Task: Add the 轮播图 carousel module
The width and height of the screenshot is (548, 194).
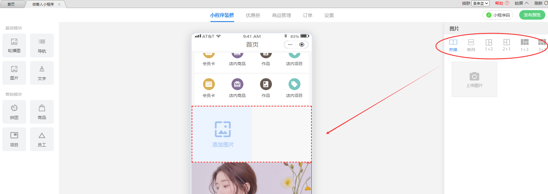Action: coord(14,45)
